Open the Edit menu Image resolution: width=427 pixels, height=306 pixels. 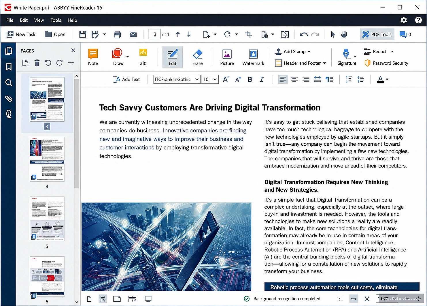point(24,20)
